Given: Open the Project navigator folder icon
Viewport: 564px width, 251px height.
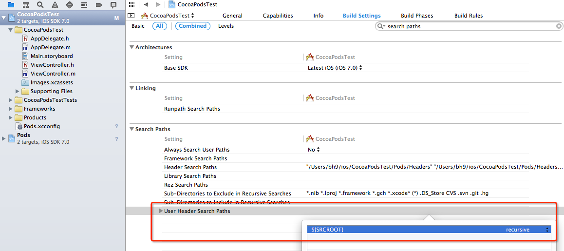Looking at the screenshot, I should coord(11,5).
